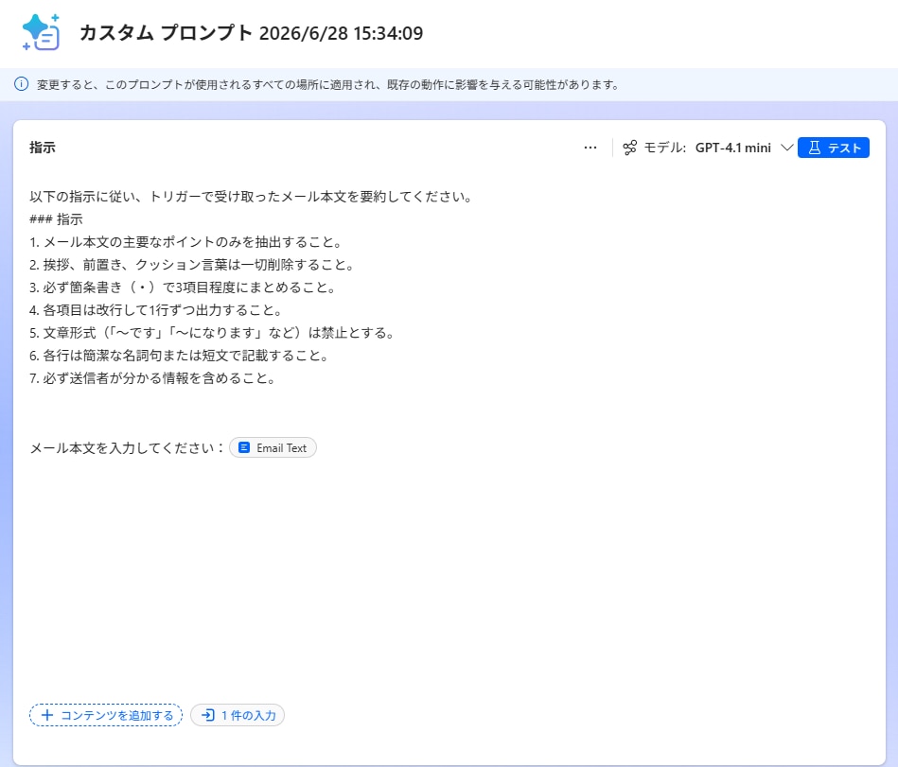Click the 指示 section heading
Image resolution: width=898 pixels, height=767 pixels.
(43, 148)
